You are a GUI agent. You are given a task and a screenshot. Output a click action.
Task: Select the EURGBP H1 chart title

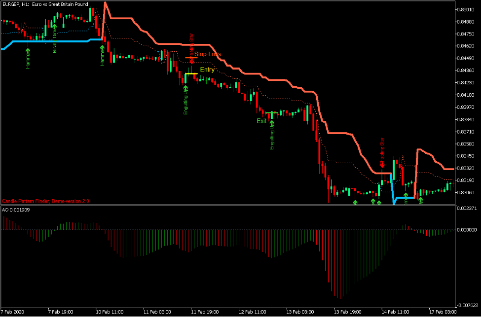click(x=46, y=4)
